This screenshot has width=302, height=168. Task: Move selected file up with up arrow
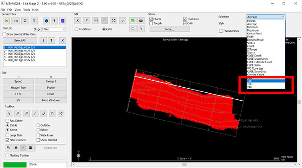(51, 40)
